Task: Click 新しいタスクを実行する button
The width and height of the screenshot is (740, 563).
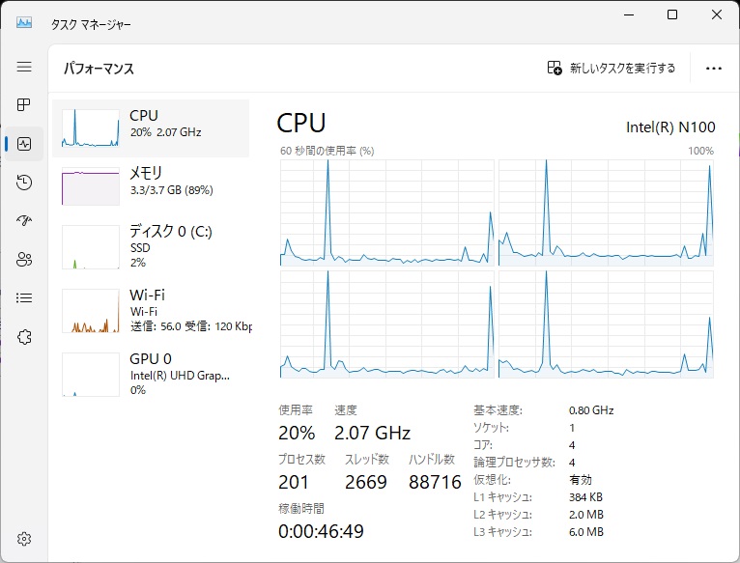Action: [612, 69]
